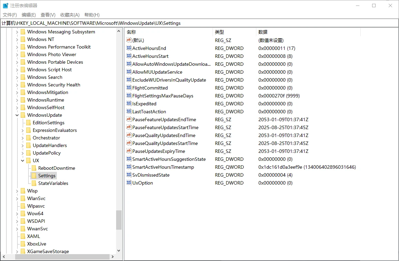399x261 pixels.
Task: Select the Windows Photo Viewer key
Action: coord(52,54)
